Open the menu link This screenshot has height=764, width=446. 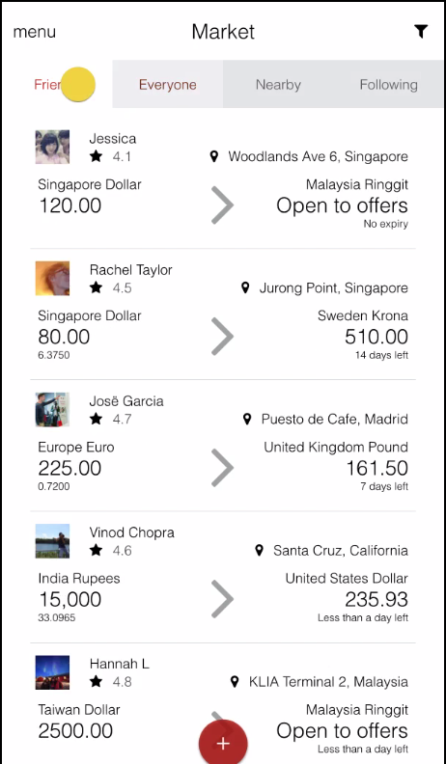[x=34, y=32]
